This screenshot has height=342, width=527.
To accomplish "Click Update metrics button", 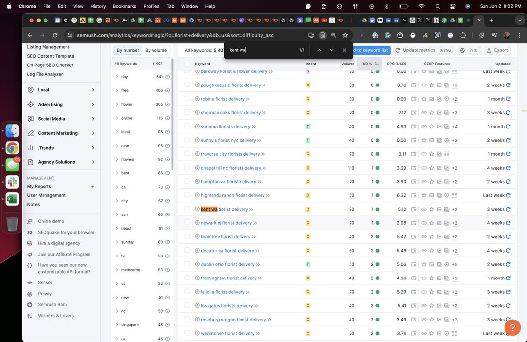I will click(423, 50).
